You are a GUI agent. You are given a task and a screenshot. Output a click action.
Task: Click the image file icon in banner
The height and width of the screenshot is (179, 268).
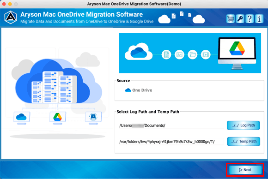[179, 54]
